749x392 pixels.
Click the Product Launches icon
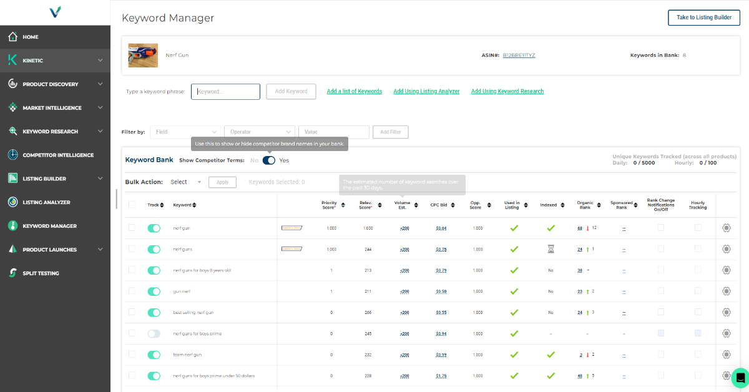click(12, 250)
